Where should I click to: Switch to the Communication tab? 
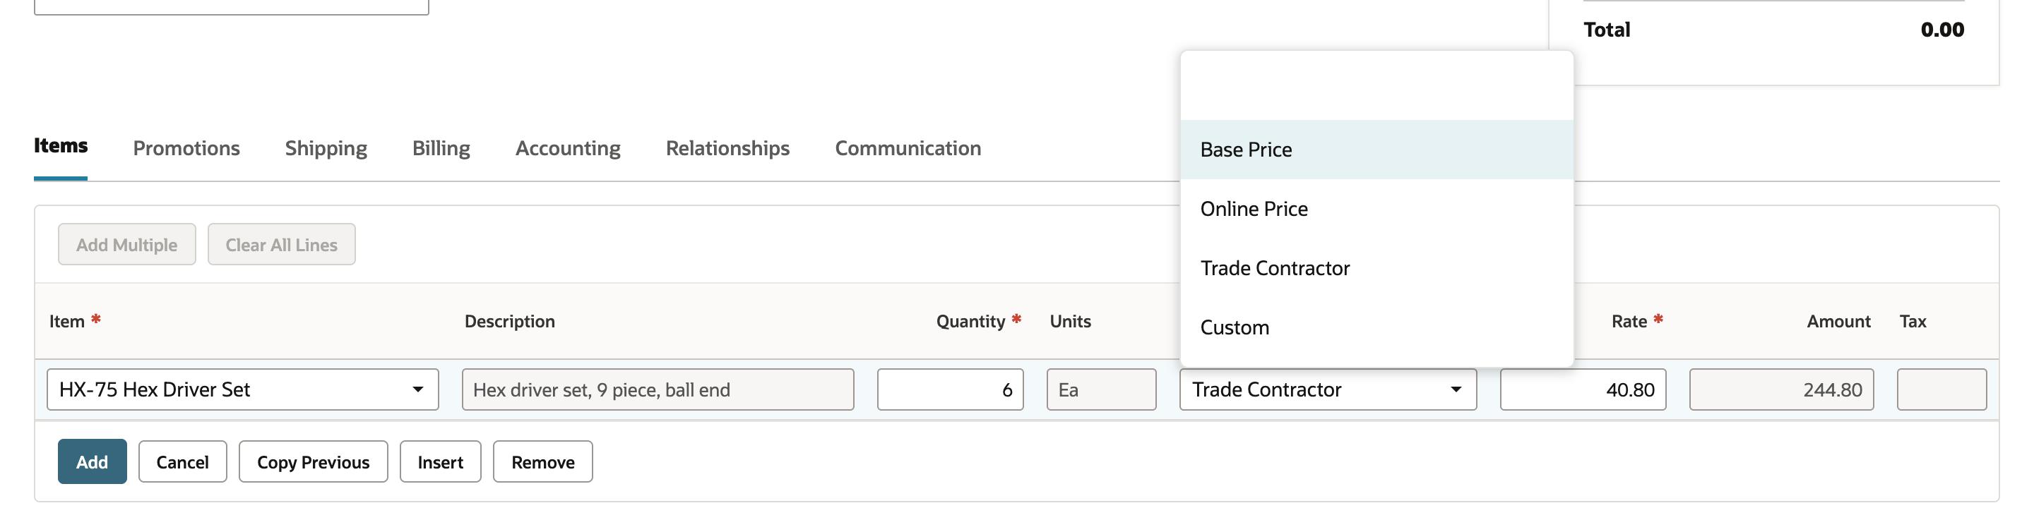[x=908, y=148]
